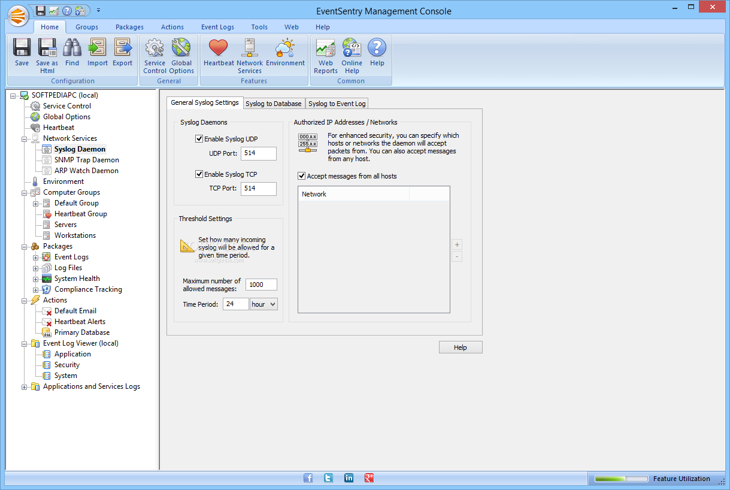This screenshot has height=490, width=730.
Task: Open the Syslog to Database tab
Action: (x=274, y=104)
